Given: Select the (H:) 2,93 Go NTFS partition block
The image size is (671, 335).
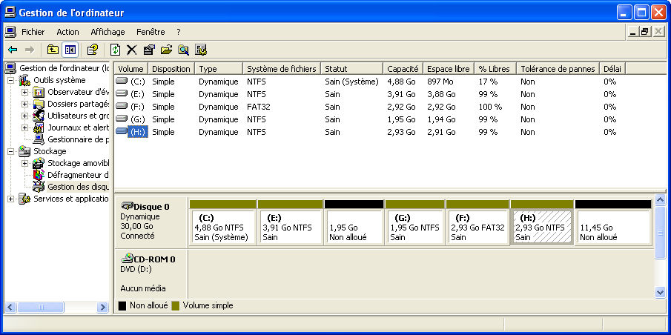Looking at the screenshot, I should (542, 222).
